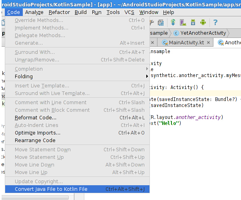Open the Window menu

tap(149, 12)
